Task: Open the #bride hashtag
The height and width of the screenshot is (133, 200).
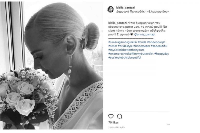Action: [142, 42]
